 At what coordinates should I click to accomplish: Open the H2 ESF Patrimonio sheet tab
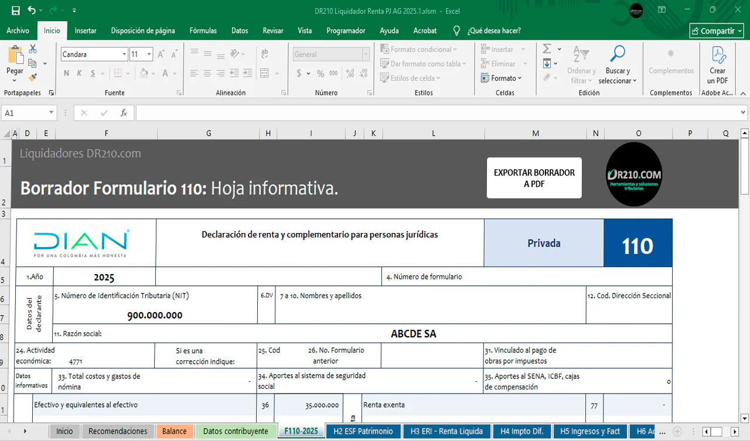pos(363,432)
